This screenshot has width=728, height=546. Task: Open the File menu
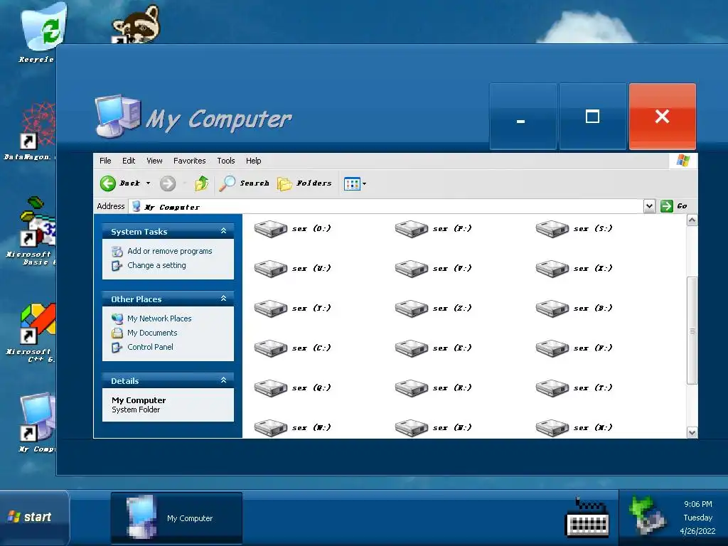tap(105, 161)
